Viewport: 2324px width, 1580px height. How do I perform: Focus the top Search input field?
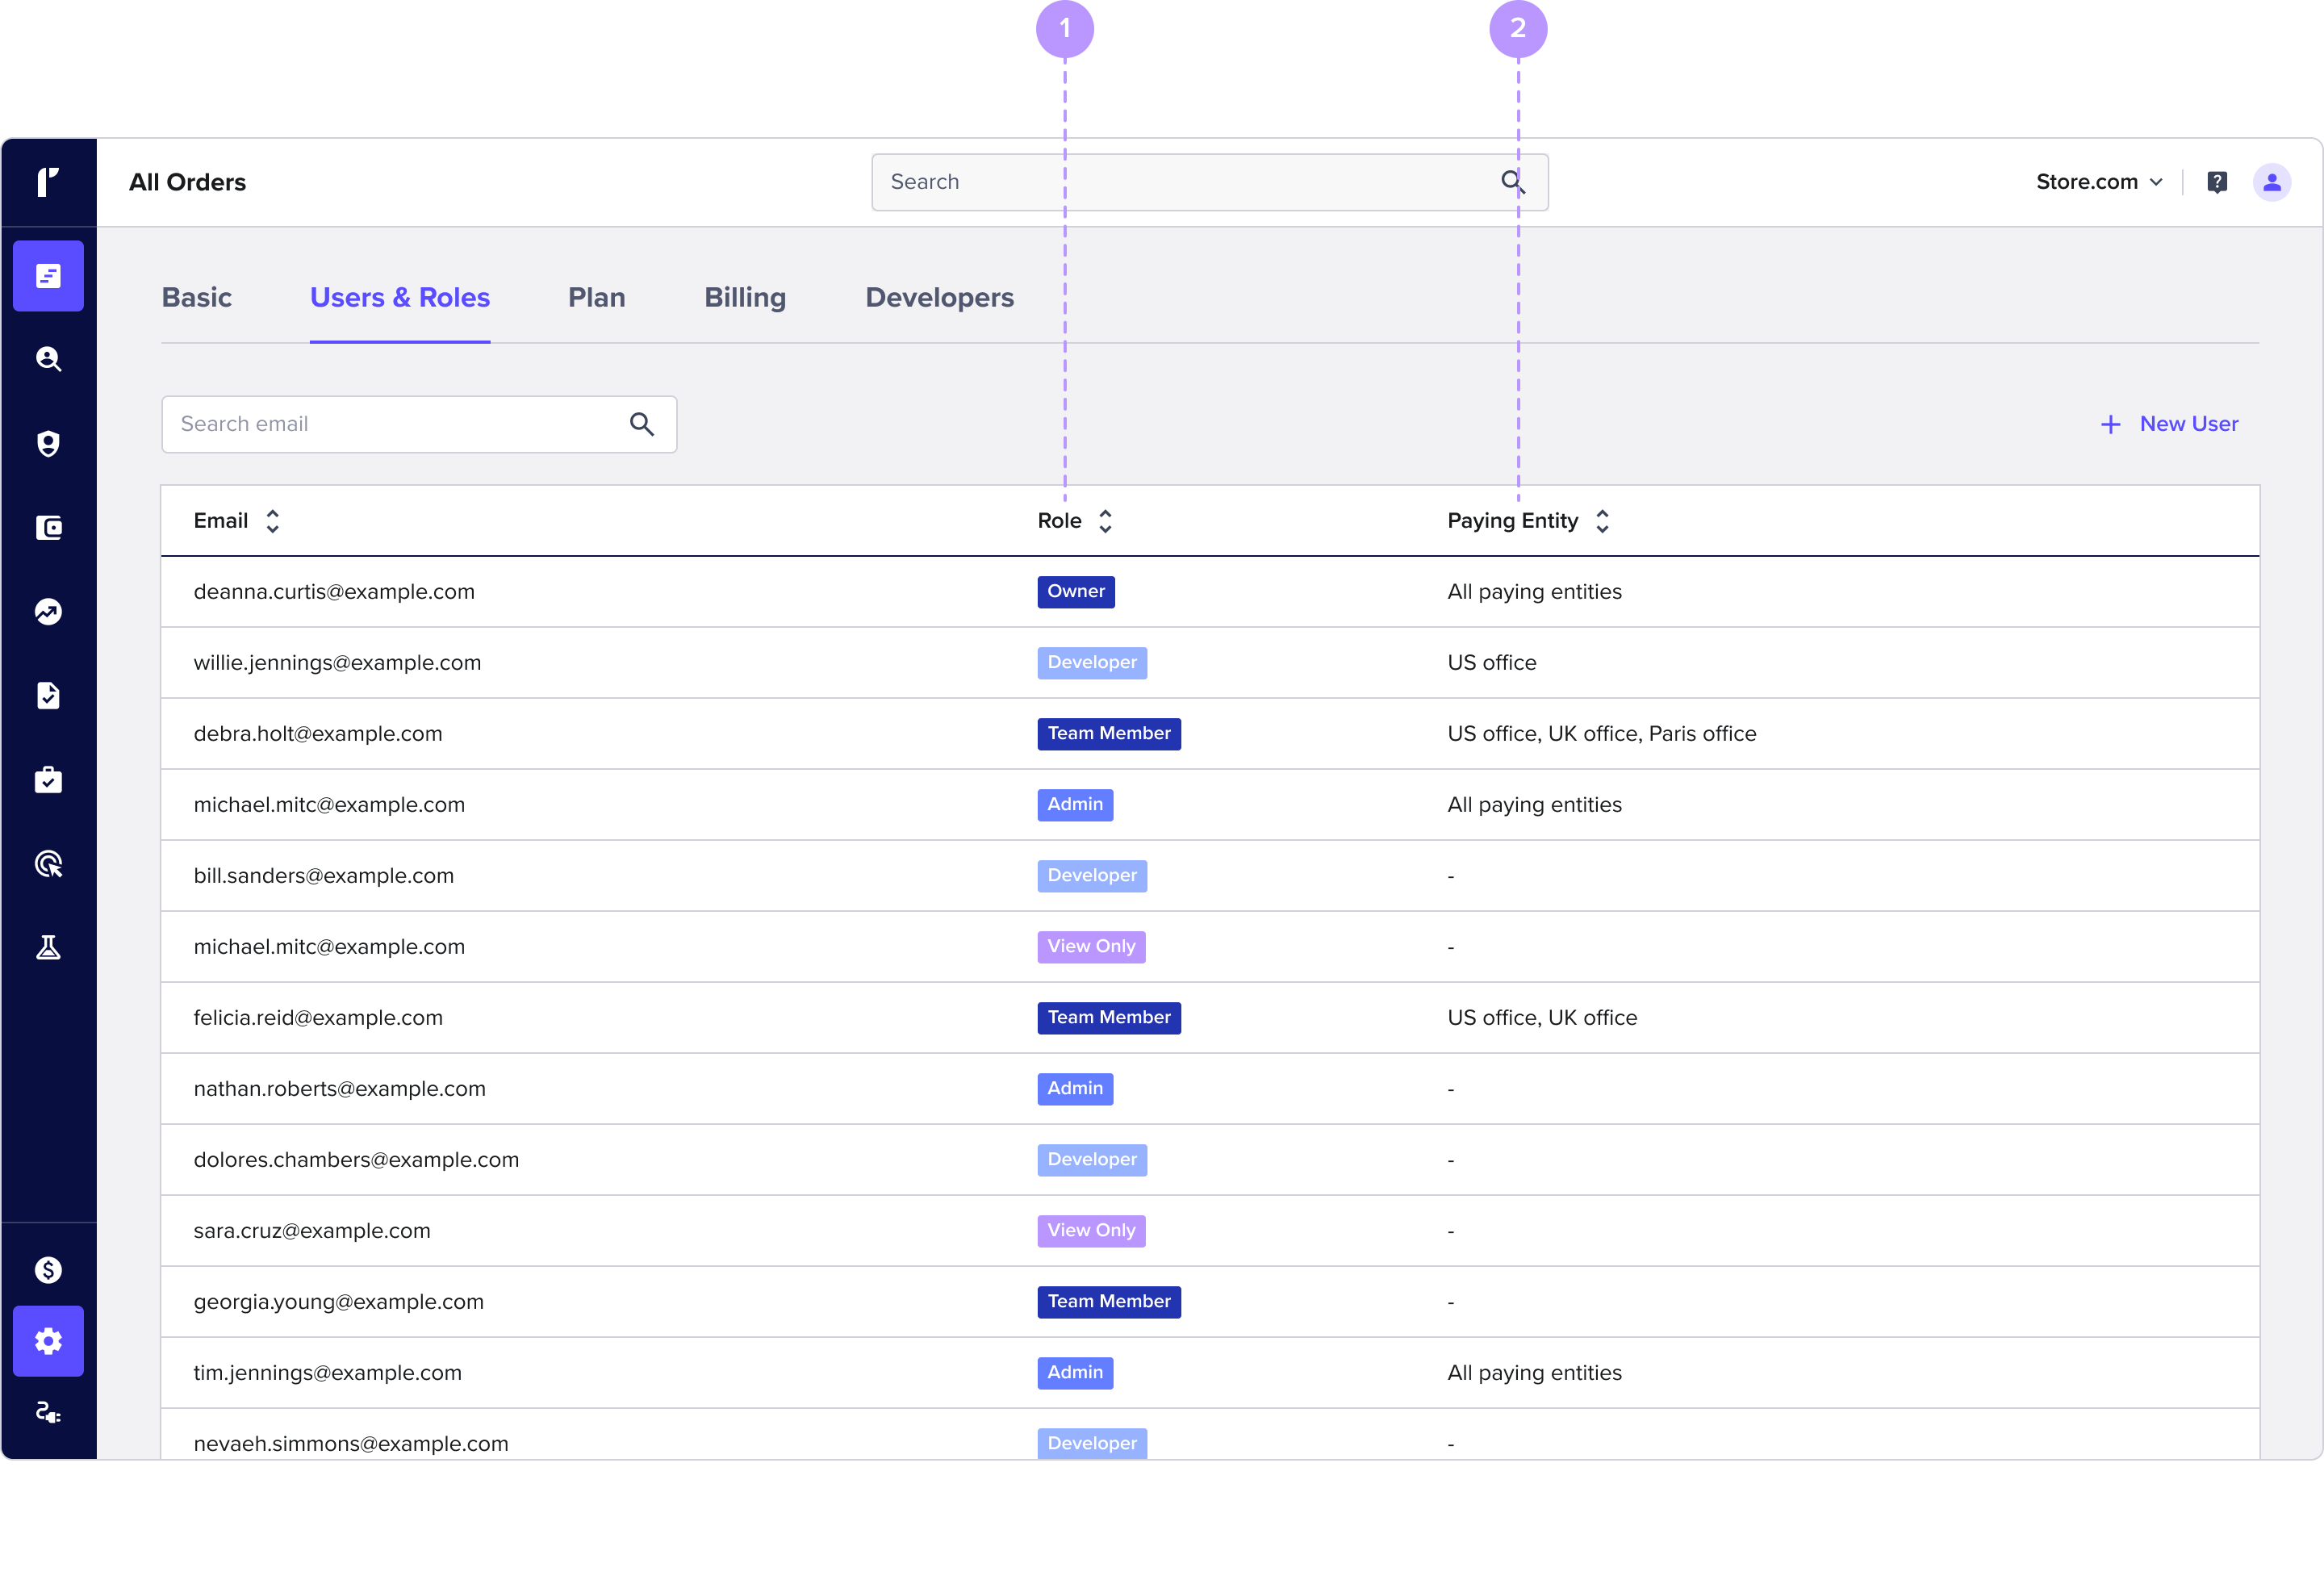point(1210,182)
